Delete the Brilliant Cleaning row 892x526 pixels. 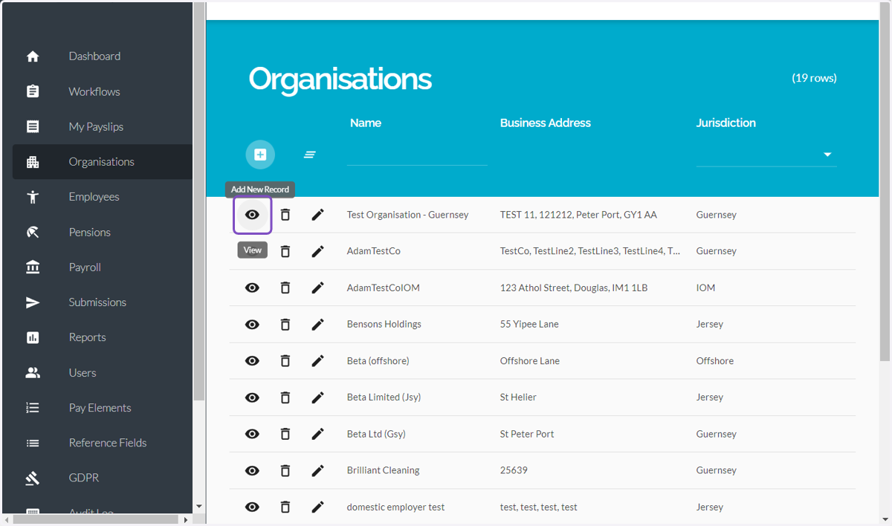pos(285,470)
